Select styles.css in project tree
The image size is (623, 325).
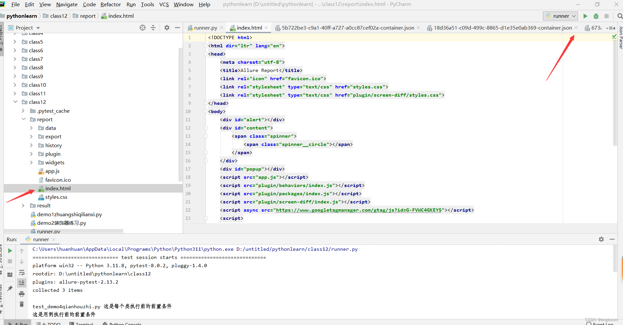tap(56, 197)
